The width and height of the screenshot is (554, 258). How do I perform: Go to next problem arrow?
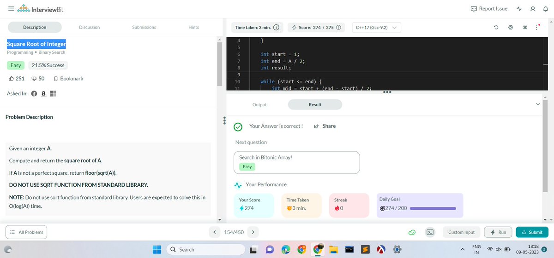point(253,232)
